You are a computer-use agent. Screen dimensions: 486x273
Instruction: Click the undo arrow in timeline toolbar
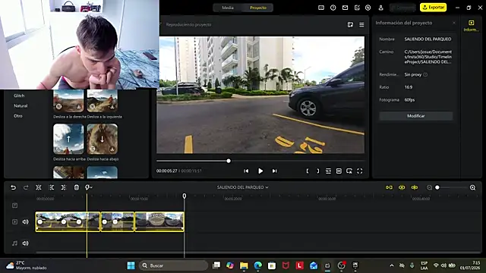13,187
